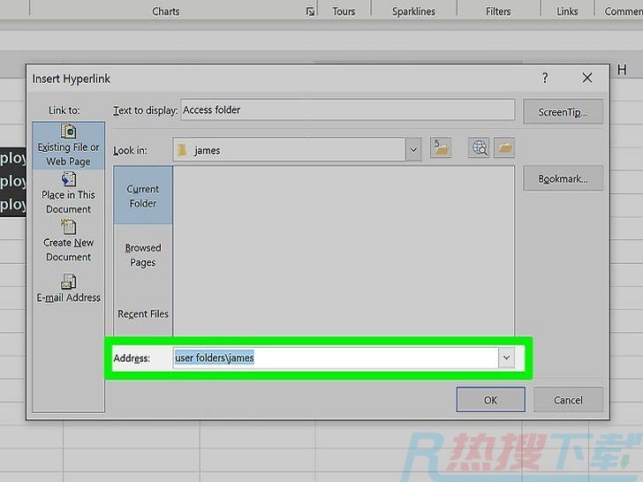Click the Tours ribbon group label
643x482 pixels.
pyautogui.click(x=344, y=11)
